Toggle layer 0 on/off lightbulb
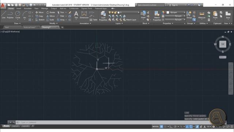Viewport: 234px width, 132px height. click(110, 12)
